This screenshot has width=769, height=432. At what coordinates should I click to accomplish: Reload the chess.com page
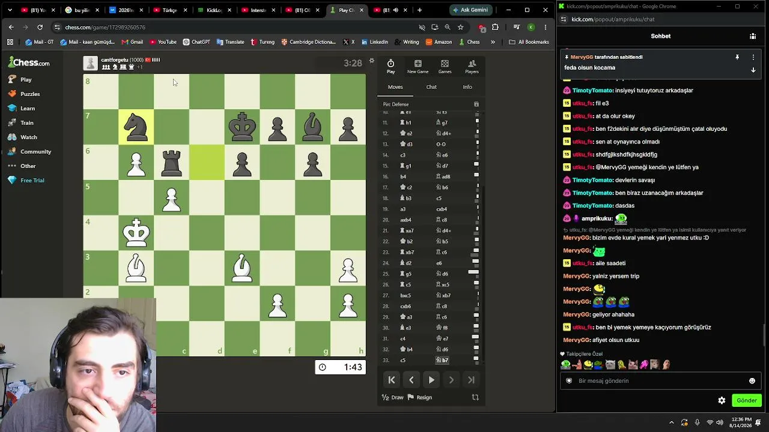pos(40,27)
